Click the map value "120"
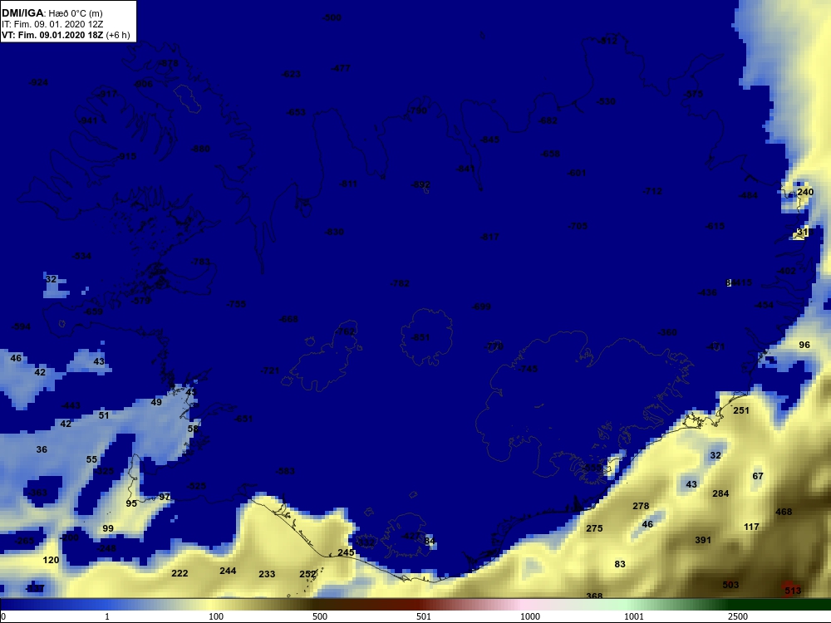This screenshot has width=831, height=623. click(51, 560)
